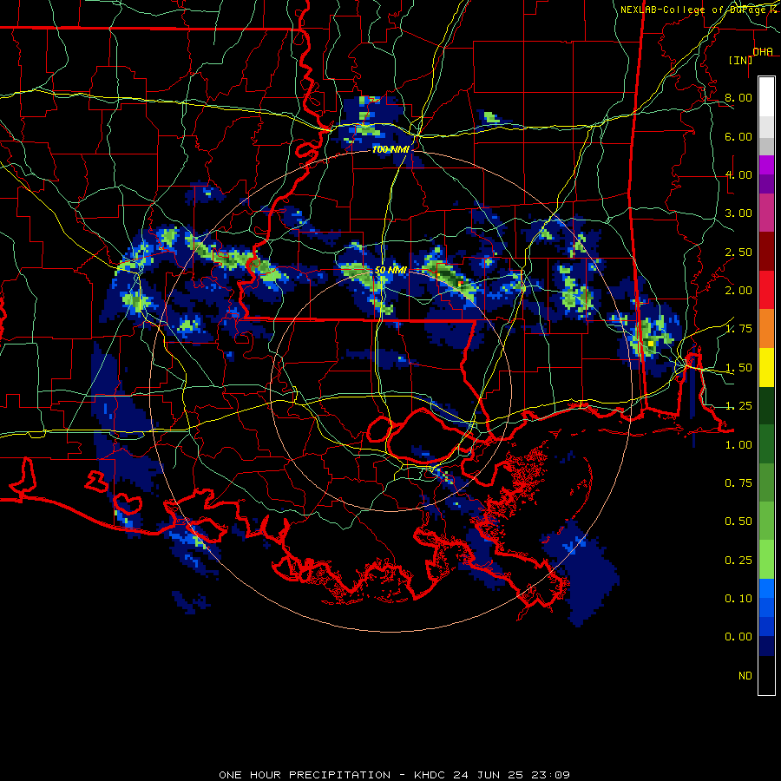Screen dimensions: 781x781
Task: Click the 1.75 legend value
Action: coord(738,329)
